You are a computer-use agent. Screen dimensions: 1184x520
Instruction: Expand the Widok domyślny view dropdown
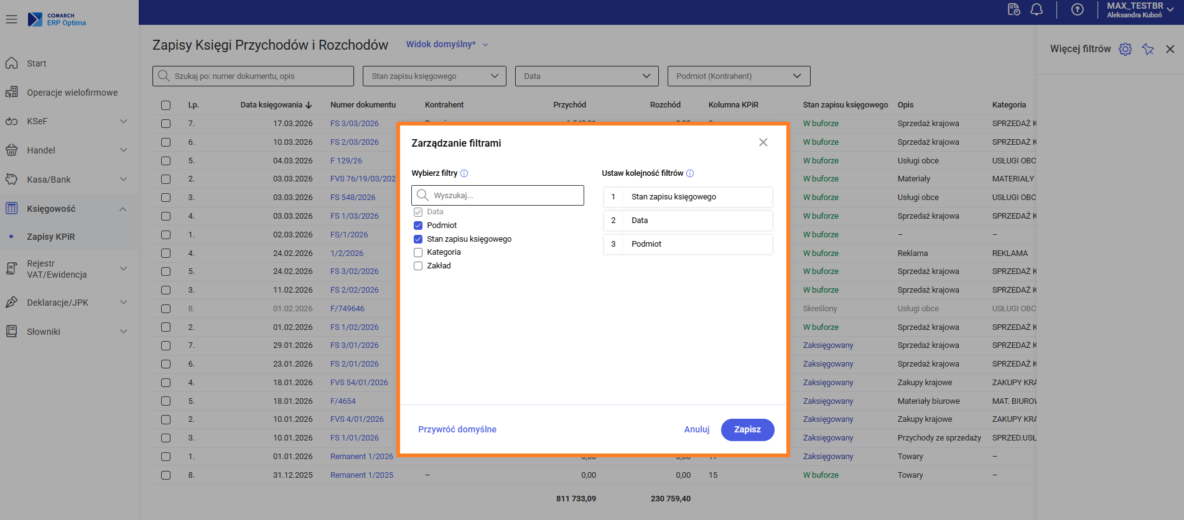[447, 45]
